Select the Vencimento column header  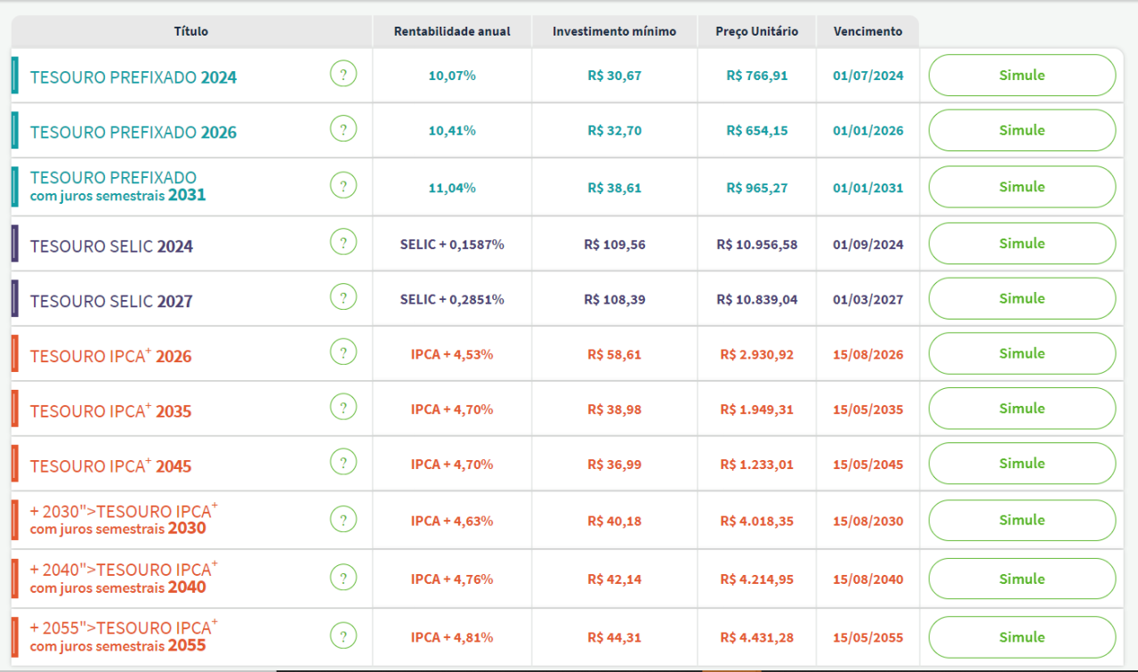(868, 31)
